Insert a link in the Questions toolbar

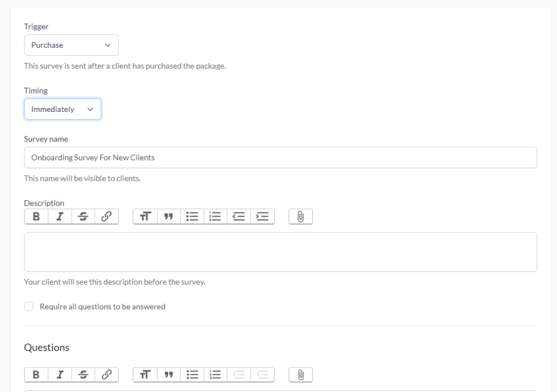pos(106,374)
